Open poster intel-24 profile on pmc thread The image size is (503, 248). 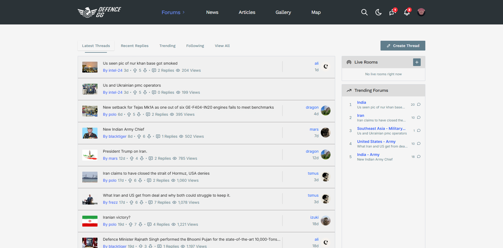point(115,92)
